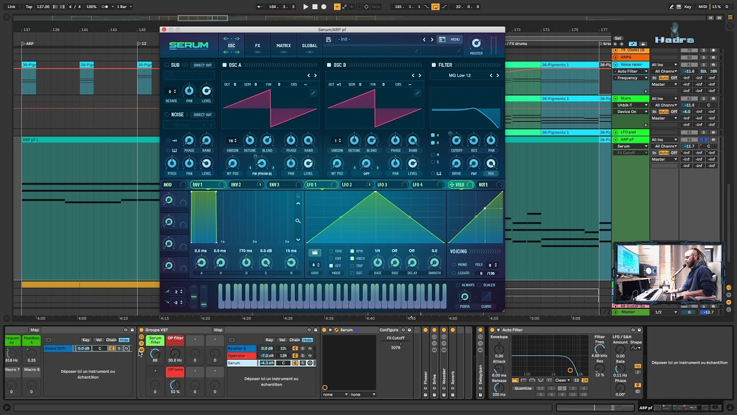
Task: Enable LFO TRIG mode
Action: click(331, 251)
